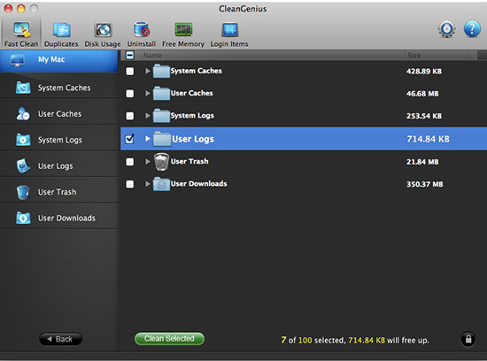Click the Clean Selected button
Screen dimensions: 487x361
(x=169, y=339)
